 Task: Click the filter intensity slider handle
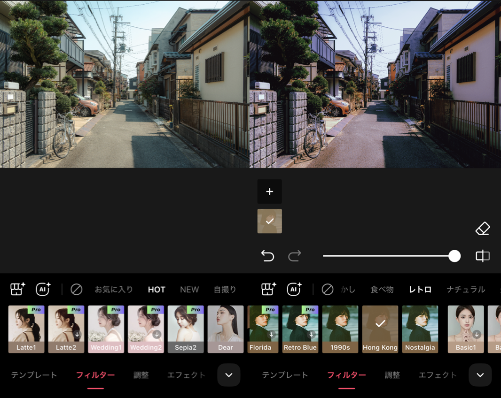point(454,256)
